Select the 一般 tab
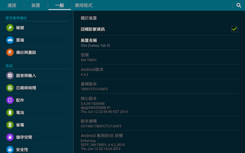 click(x=60, y=5)
